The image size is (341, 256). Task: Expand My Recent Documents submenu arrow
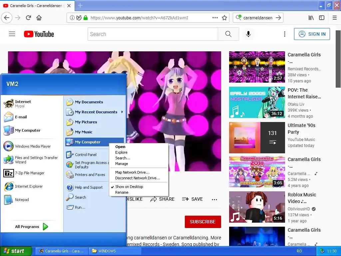[x=122, y=112]
